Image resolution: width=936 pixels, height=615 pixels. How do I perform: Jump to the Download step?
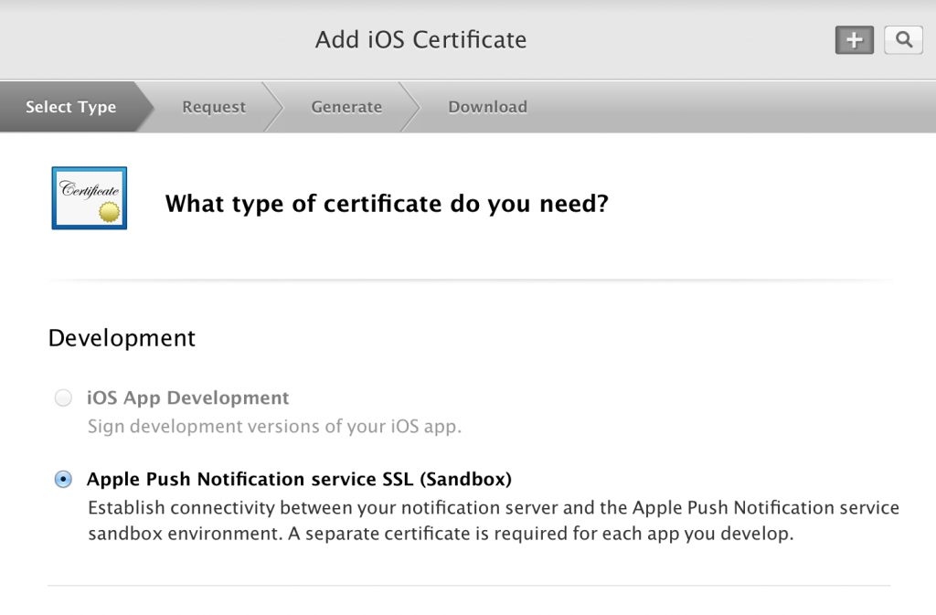coord(488,107)
